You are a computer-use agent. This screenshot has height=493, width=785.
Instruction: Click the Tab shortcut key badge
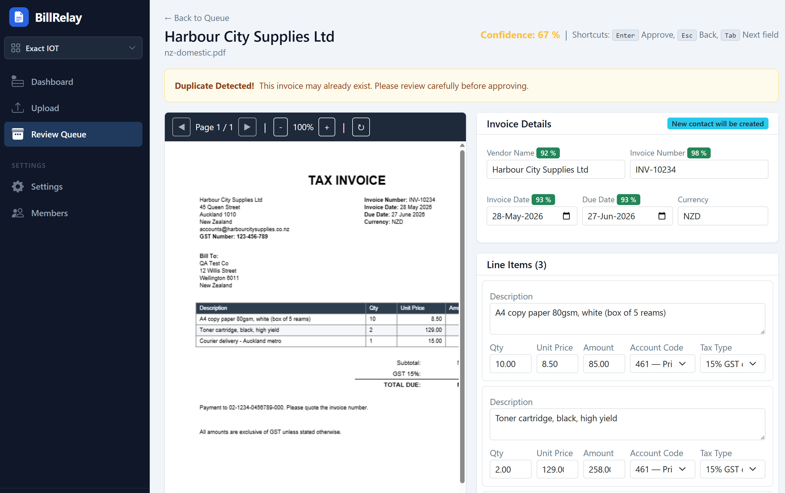730,35
